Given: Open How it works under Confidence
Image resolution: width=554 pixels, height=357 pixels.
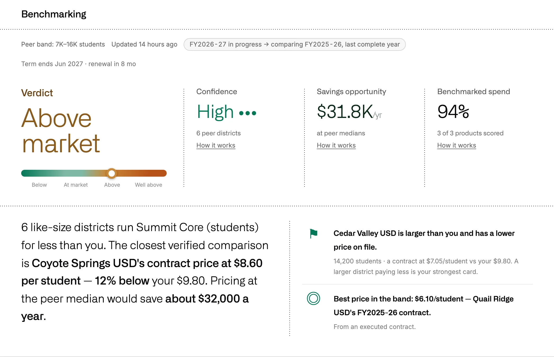Looking at the screenshot, I should [x=216, y=145].
